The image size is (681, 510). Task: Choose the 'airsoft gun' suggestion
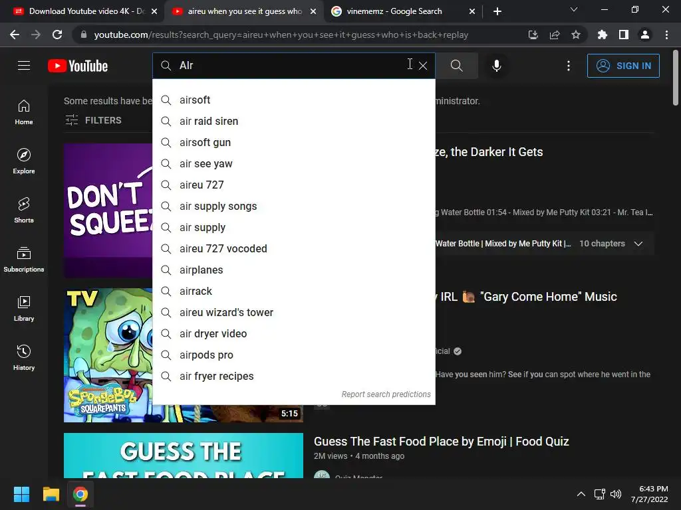294,143
